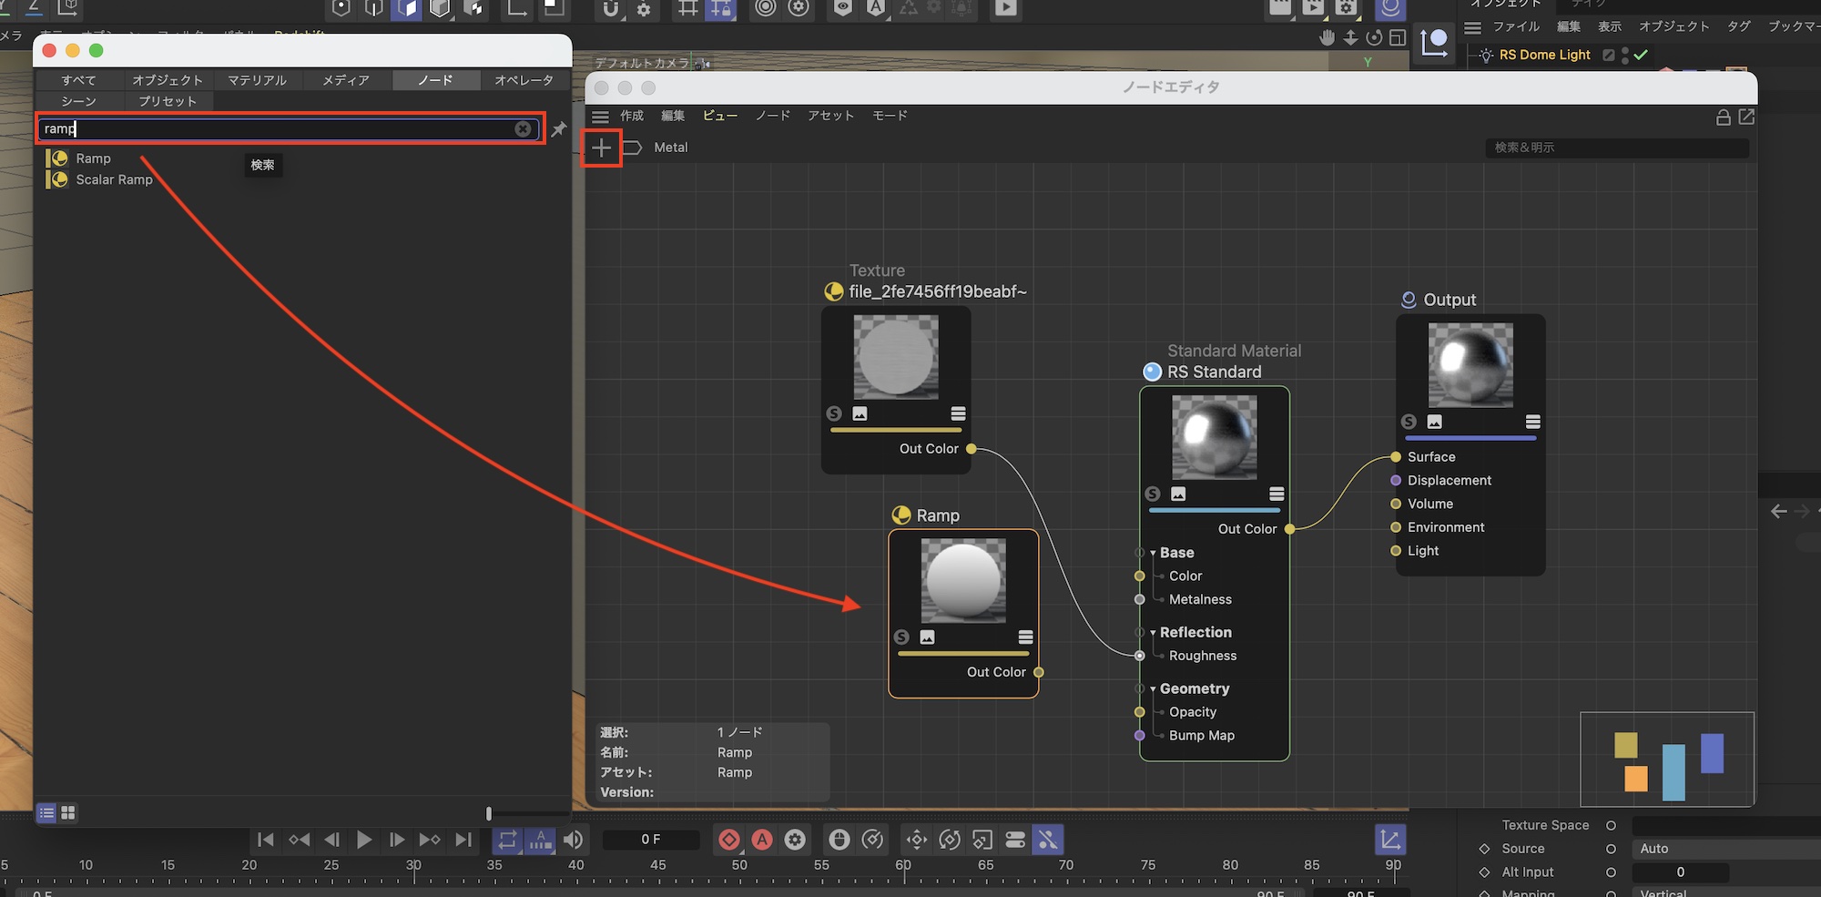Play the animation forward

click(x=364, y=840)
